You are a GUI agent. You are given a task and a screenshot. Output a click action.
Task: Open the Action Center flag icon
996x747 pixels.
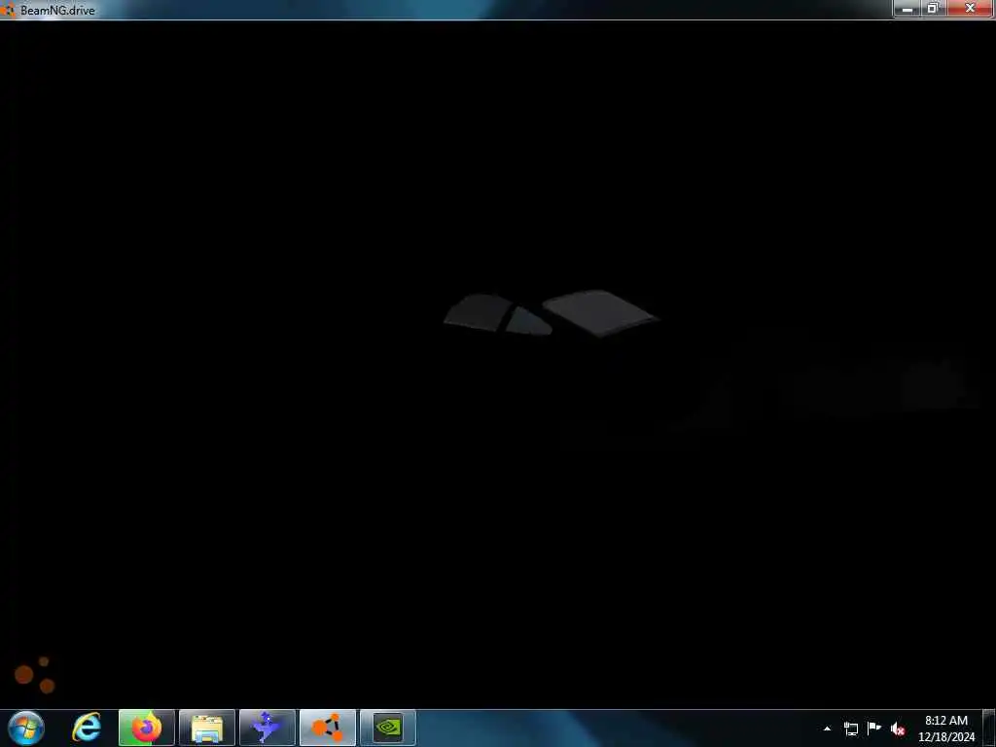[874, 729]
